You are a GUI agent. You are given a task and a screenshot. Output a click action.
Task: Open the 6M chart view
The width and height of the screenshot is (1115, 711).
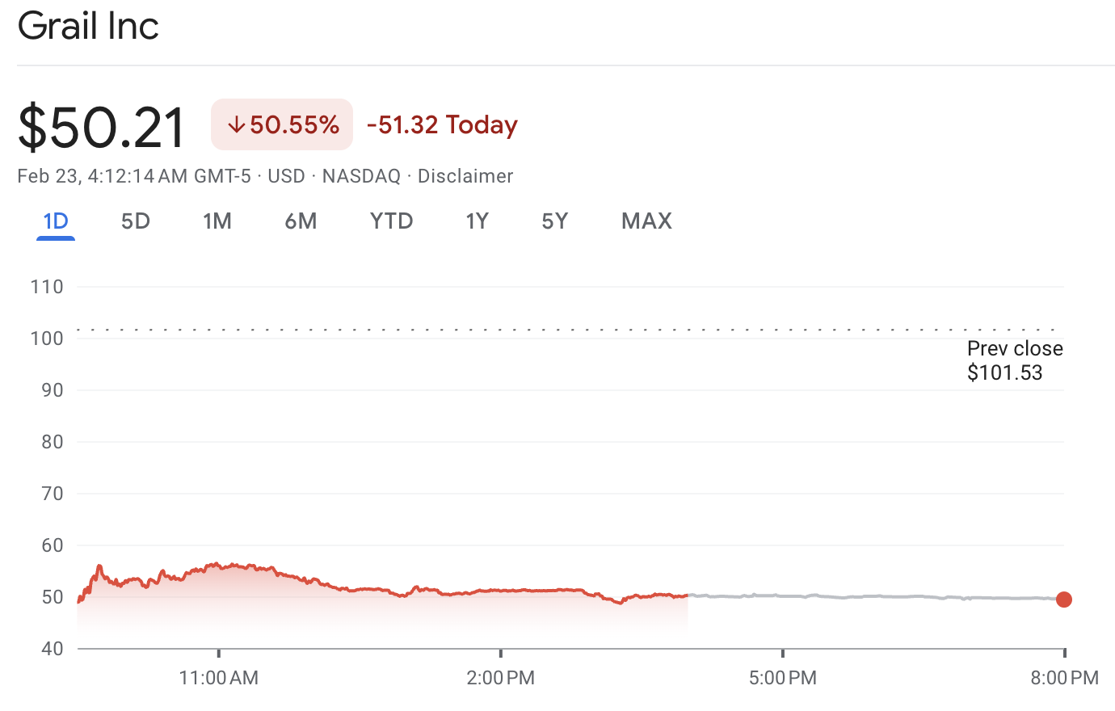click(301, 221)
